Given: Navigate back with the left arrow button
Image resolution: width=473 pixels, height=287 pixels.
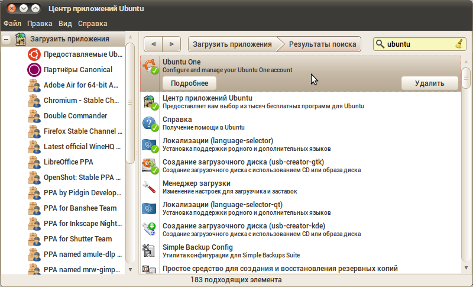Looking at the screenshot, I should click(x=153, y=44).
